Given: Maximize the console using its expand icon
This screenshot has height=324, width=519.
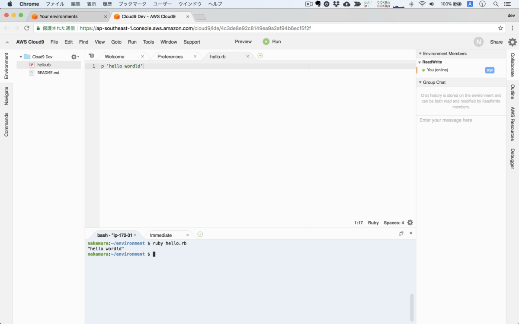Looking at the screenshot, I should pyautogui.click(x=401, y=233).
